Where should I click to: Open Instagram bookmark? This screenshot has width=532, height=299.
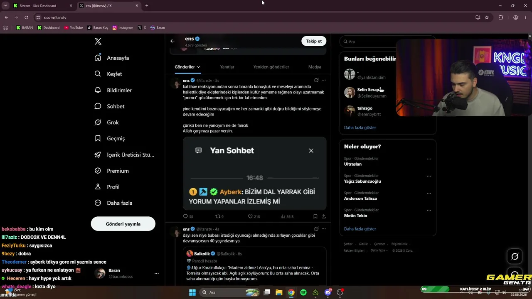[123, 28]
